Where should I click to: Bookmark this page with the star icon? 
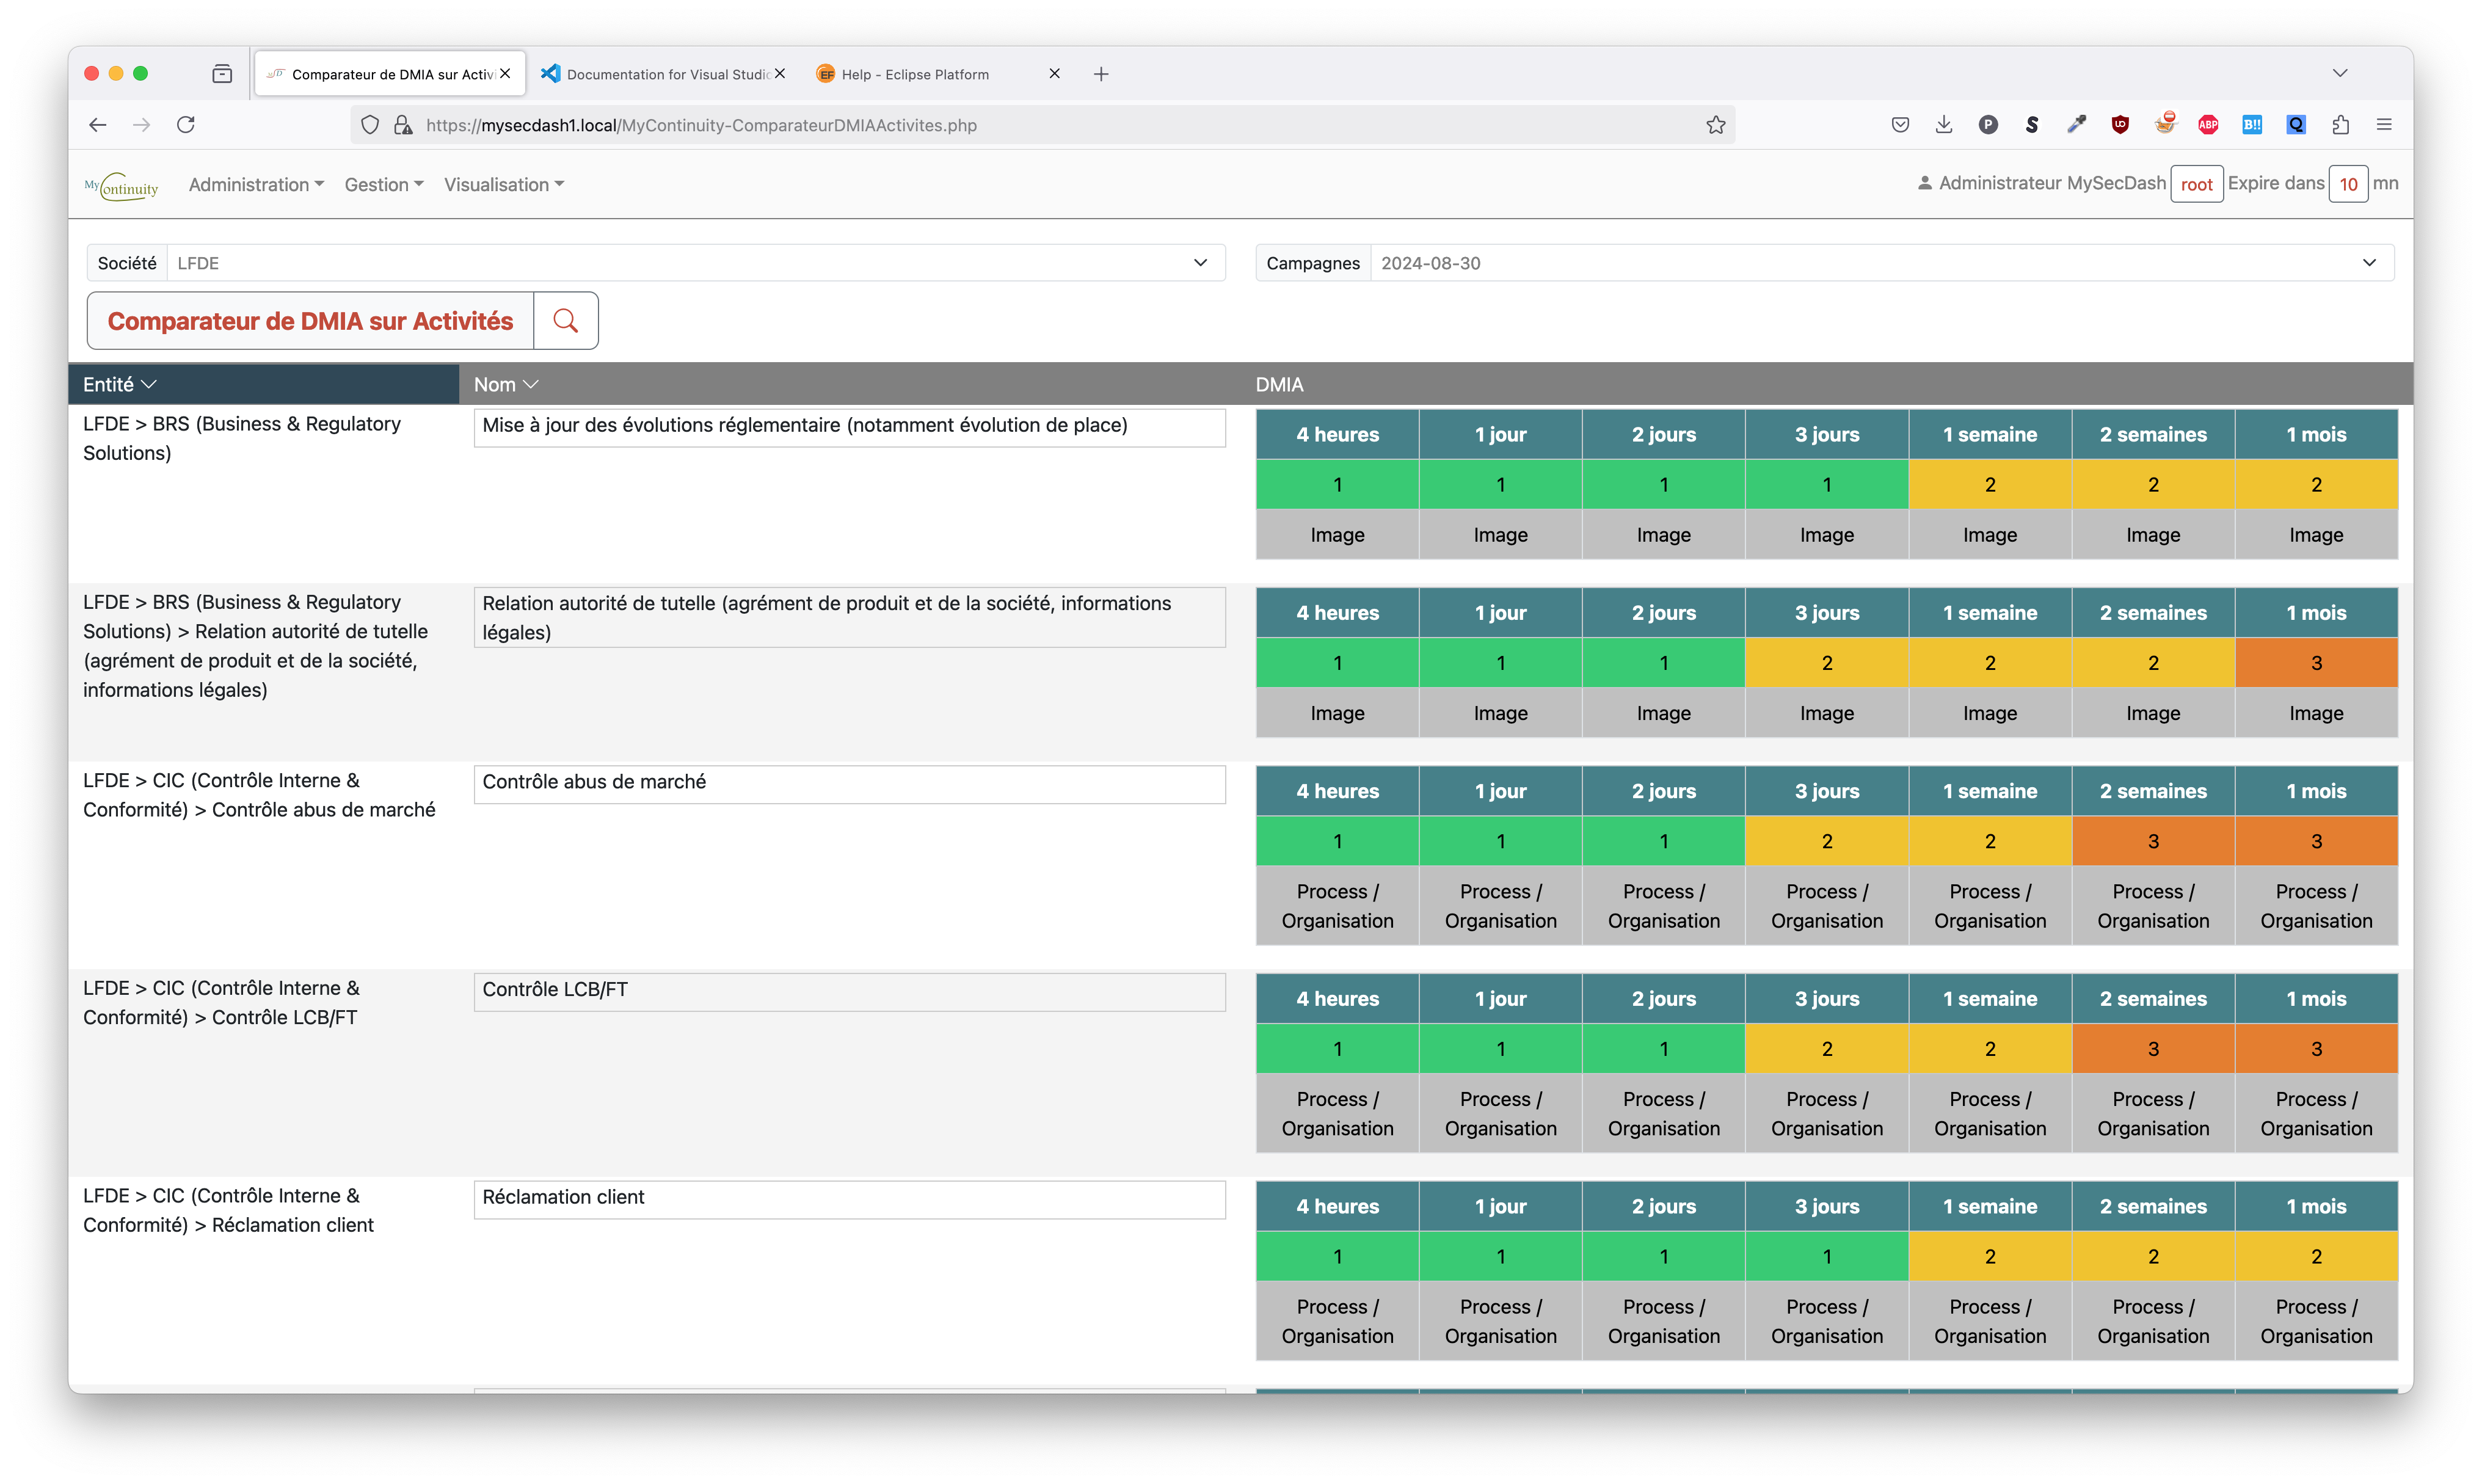[x=1716, y=125]
